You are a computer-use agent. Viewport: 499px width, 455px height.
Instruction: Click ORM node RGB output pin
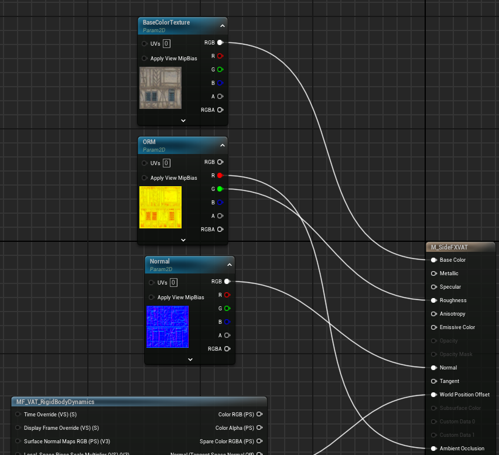[x=220, y=162]
